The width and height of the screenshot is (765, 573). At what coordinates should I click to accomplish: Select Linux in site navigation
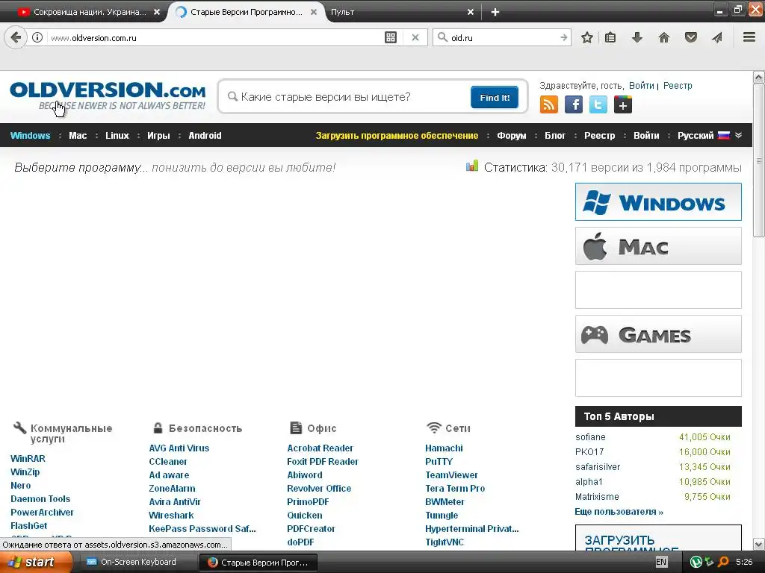point(117,136)
